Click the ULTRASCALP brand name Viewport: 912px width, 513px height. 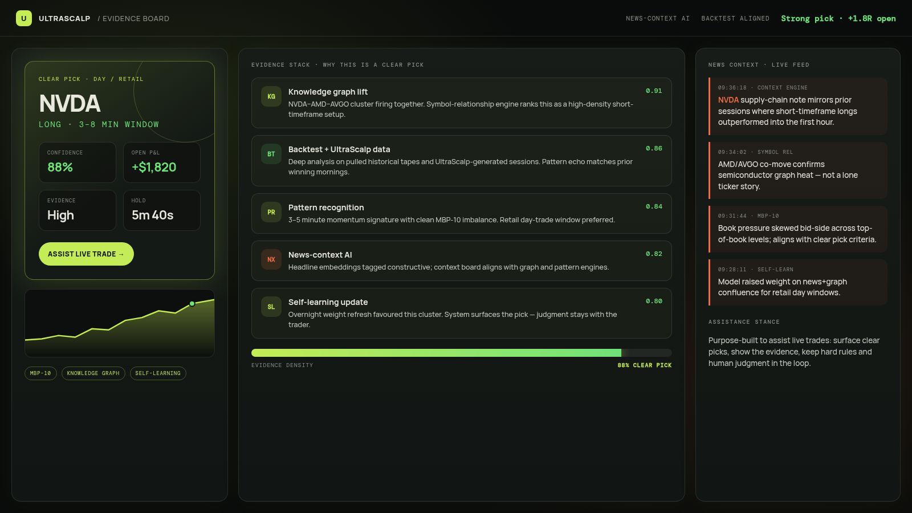pyautogui.click(x=64, y=19)
